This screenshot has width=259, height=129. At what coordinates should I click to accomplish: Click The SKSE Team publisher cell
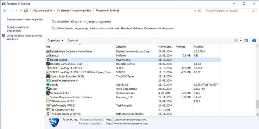(125, 76)
